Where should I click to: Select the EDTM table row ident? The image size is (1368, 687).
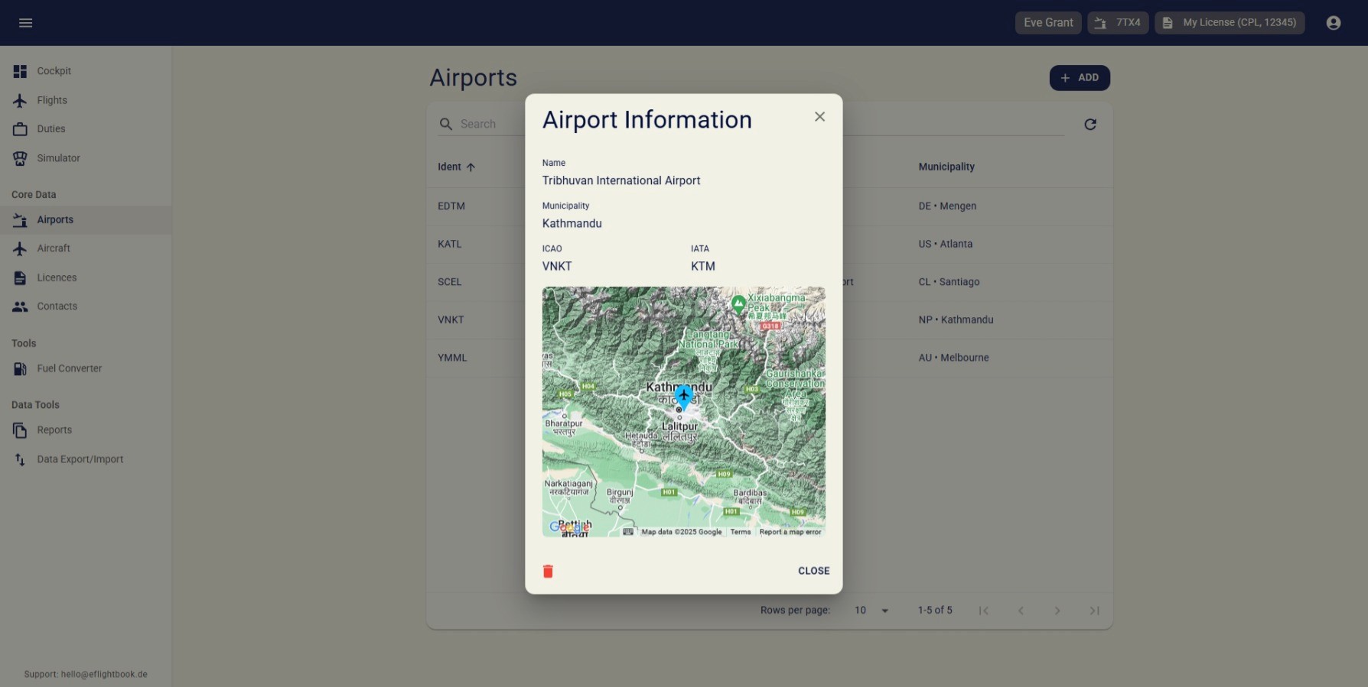coord(451,206)
